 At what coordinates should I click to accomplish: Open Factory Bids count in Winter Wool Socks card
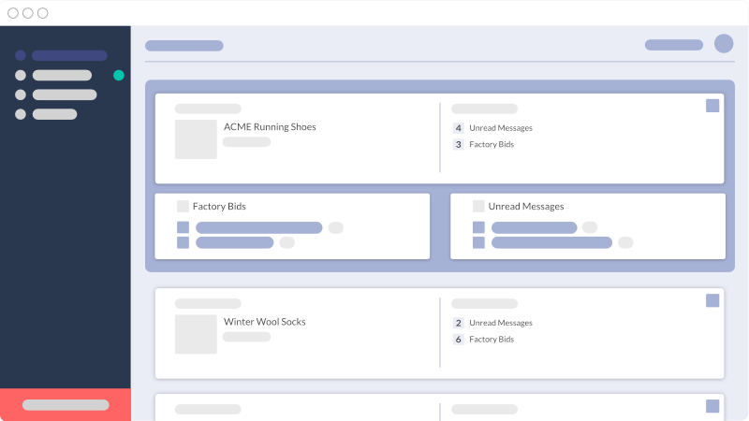tap(483, 339)
